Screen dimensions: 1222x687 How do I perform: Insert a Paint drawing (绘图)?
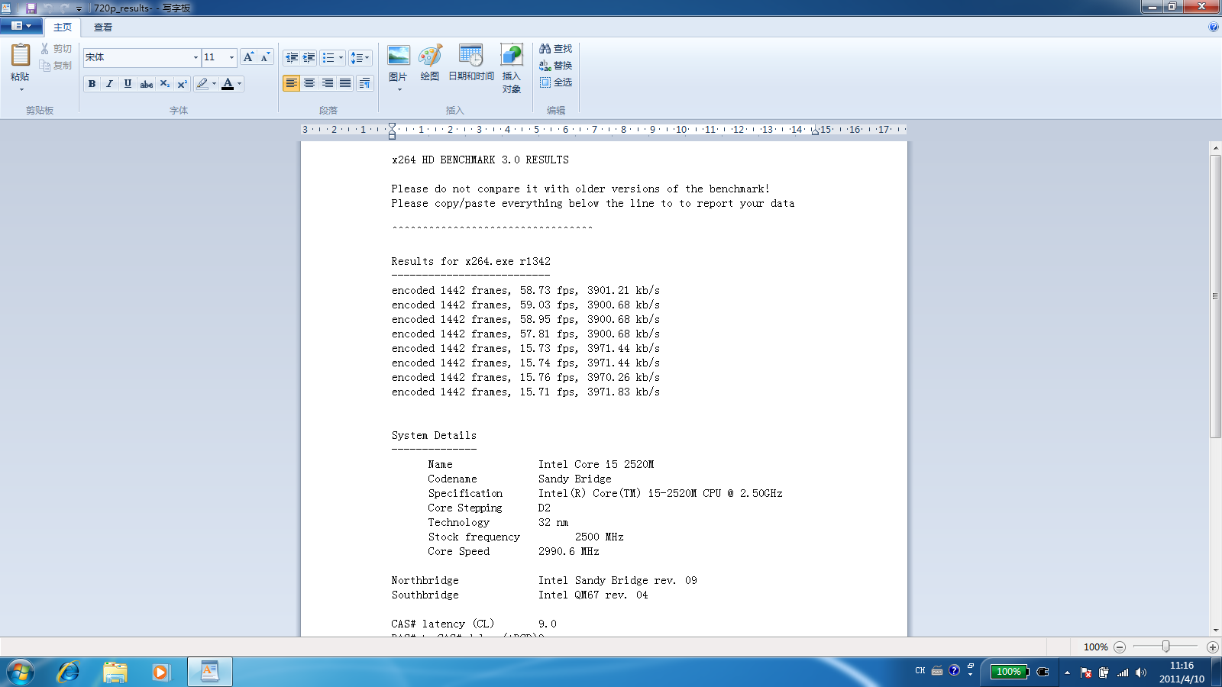pos(430,63)
